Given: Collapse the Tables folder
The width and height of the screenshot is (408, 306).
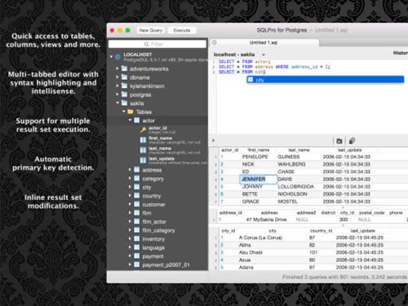Looking at the screenshot, I should point(124,111).
